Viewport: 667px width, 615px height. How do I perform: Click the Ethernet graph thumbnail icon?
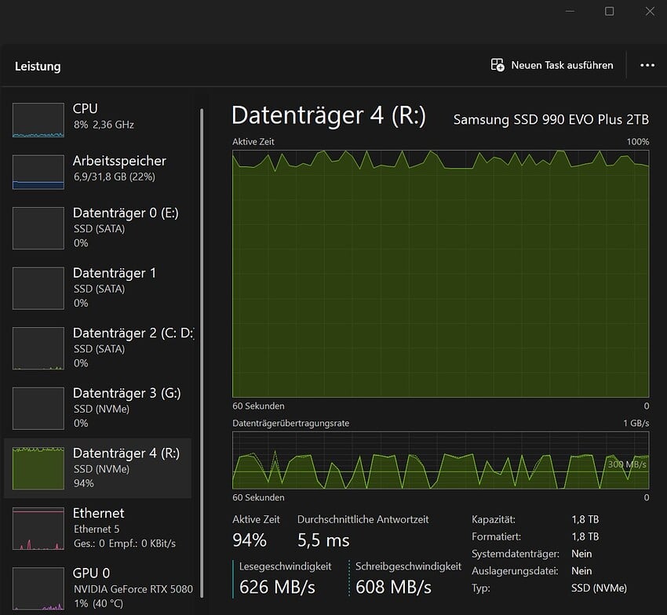pos(38,528)
